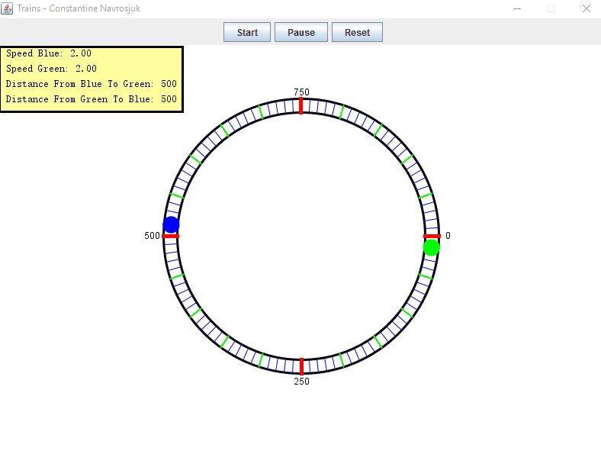Click the red marker at position 500
Screen dimensions: 601x451
click(x=171, y=237)
